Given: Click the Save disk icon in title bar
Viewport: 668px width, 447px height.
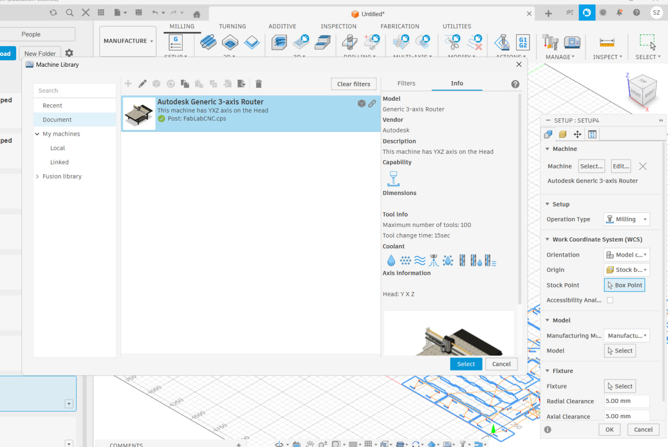Looking at the screenshot, I should (138, 13).
